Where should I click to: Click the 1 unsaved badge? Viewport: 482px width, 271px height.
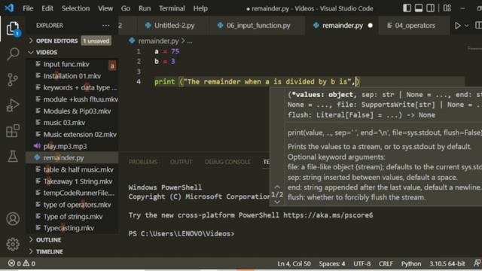(96, 41)
